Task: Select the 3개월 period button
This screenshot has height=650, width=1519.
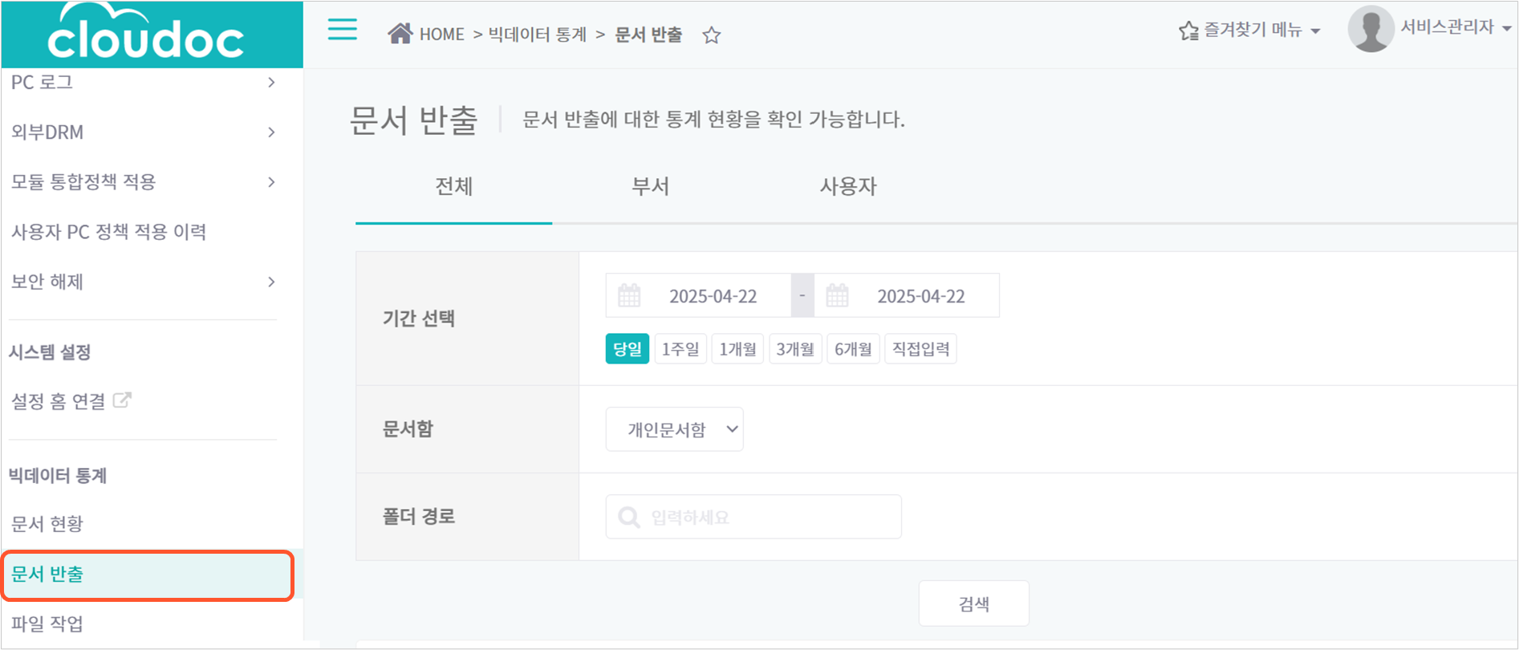Action: (795, 349)
